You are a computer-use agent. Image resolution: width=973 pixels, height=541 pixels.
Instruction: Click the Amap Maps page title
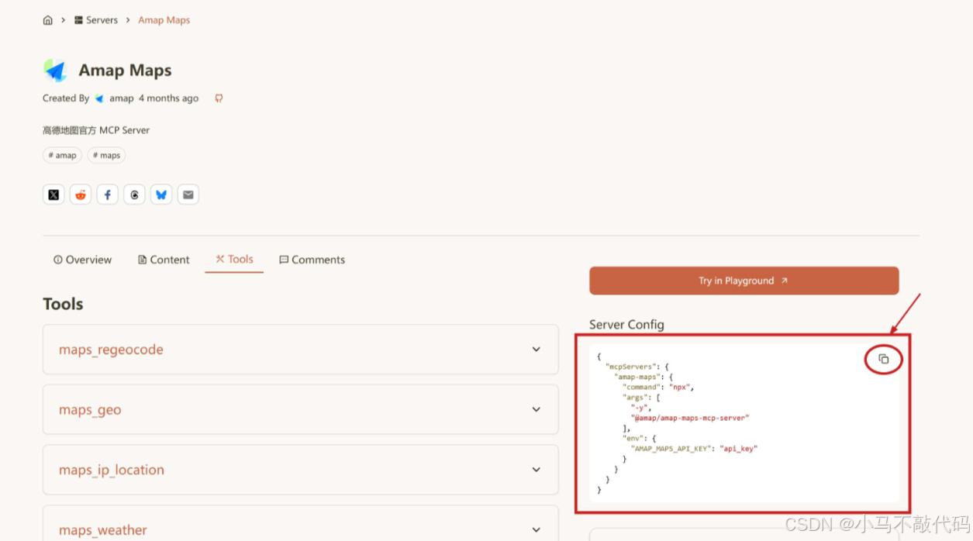pos(125,71)
